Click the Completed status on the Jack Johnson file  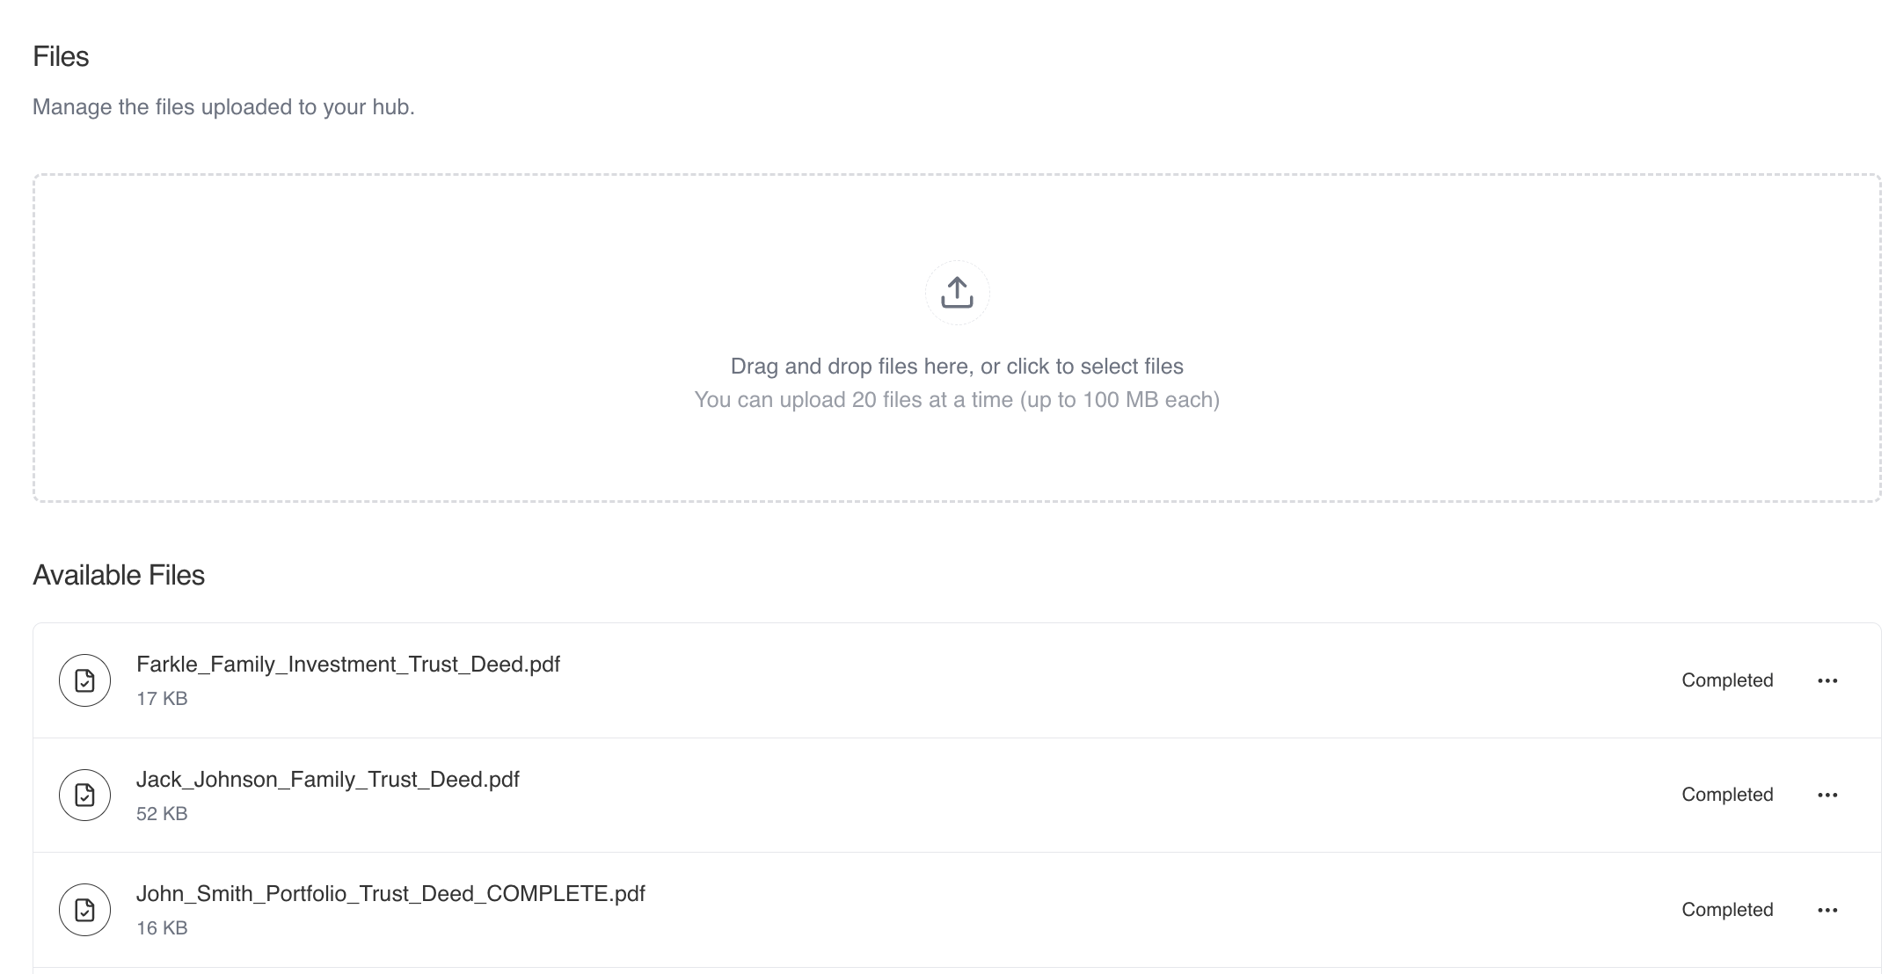(1726, 794)
